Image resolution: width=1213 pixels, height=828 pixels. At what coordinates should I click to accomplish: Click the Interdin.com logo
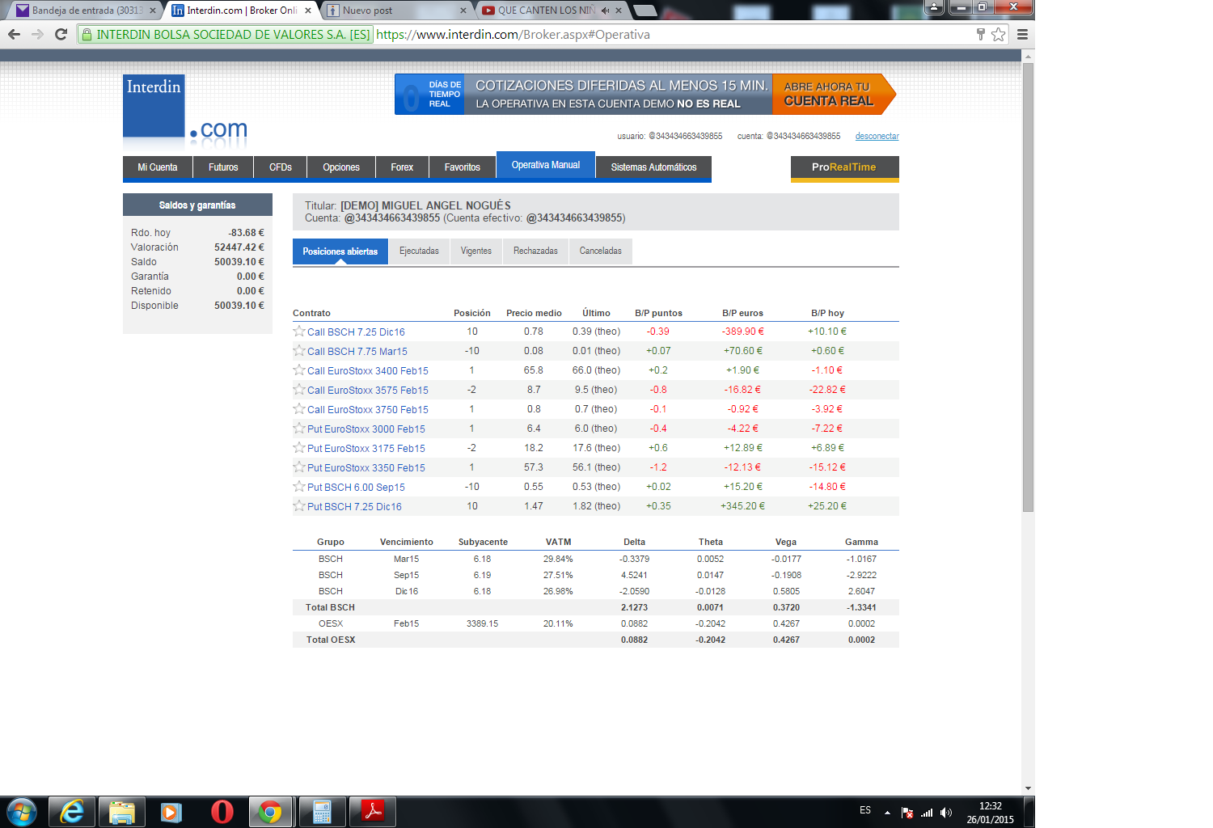185,111
